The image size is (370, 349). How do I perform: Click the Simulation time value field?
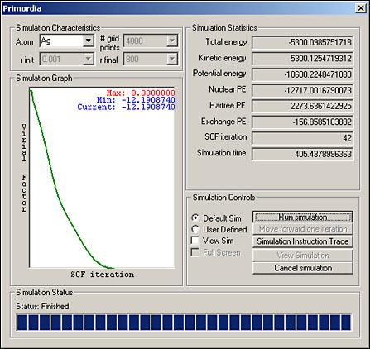point(302,154)
